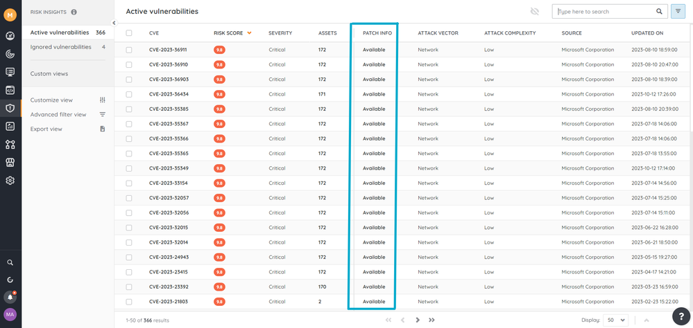
Task: Click the filter icon beside the search box
Action: pyautogui.click(x=678, y=12)
